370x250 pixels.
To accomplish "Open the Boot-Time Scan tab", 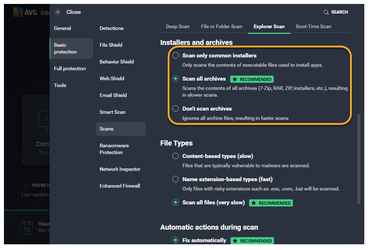I will pyautogui.click(x=313, y=27).
